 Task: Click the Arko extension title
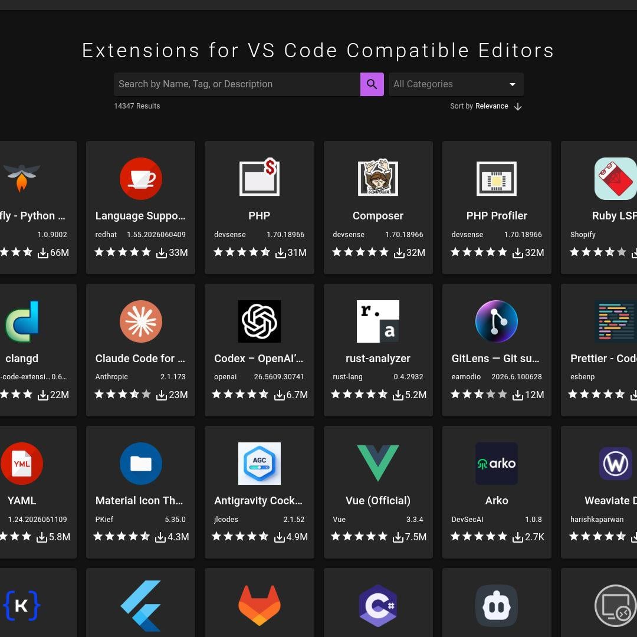point(497,501)
